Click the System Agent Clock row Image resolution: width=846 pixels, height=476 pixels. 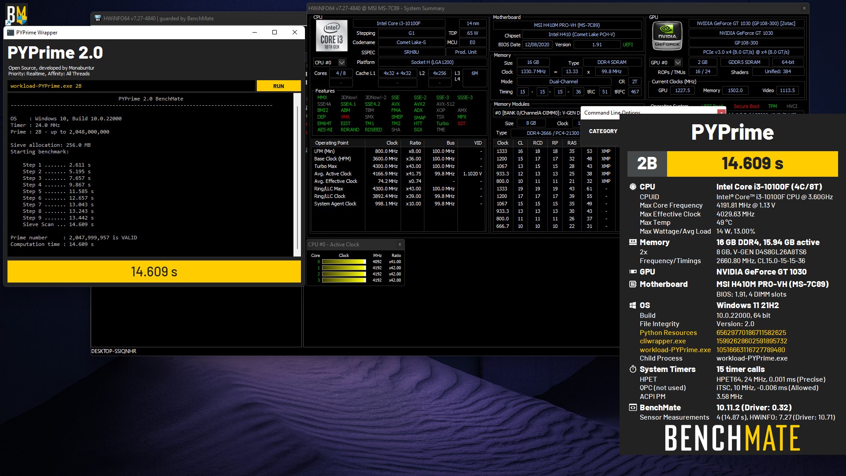point(398,204)
